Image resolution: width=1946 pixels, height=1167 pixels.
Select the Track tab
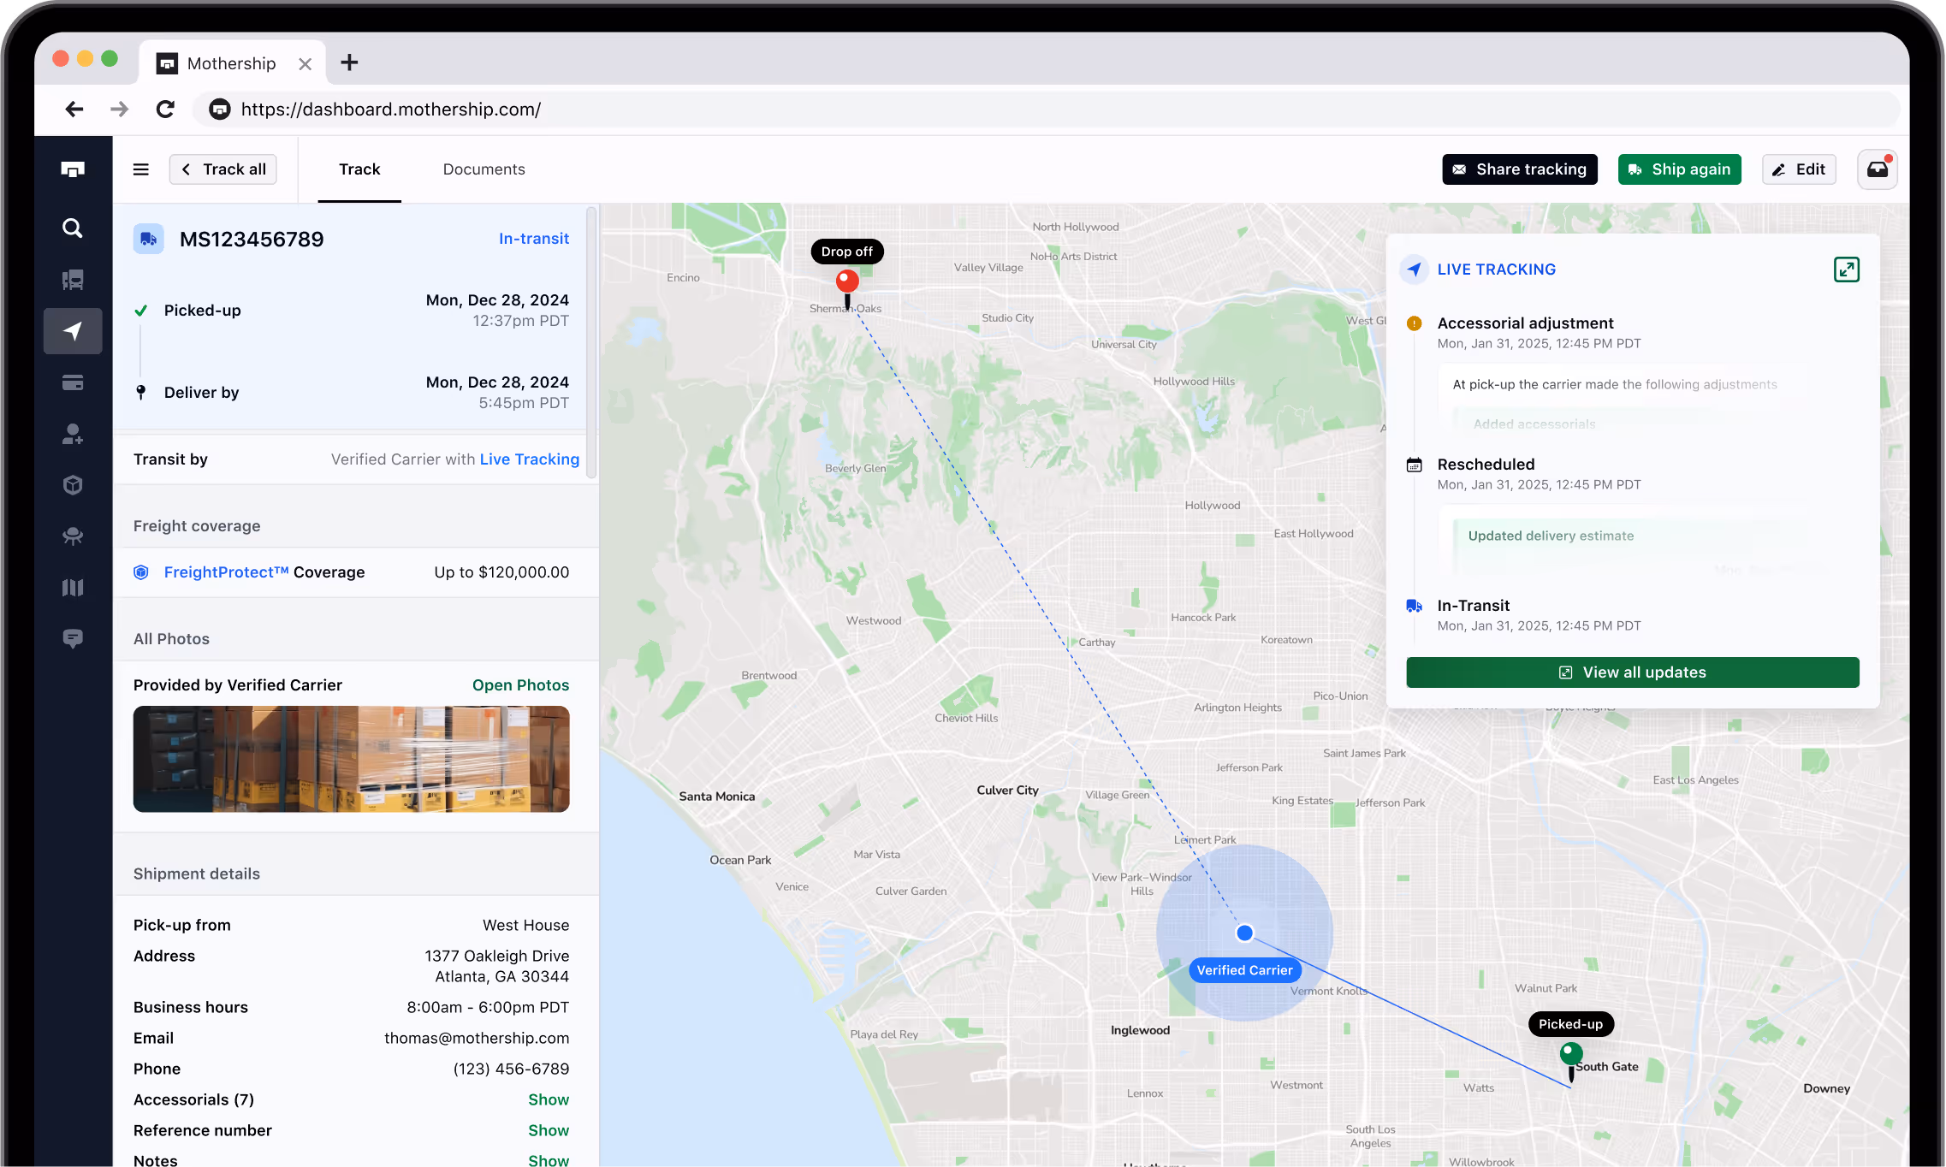(x=359, y=169)
